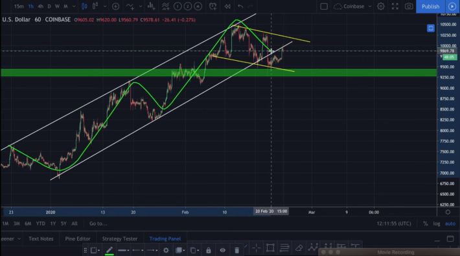This screenshot has width=460, height=256.
Task: Click the pencil line color swatch
Action: pos(109,250)
